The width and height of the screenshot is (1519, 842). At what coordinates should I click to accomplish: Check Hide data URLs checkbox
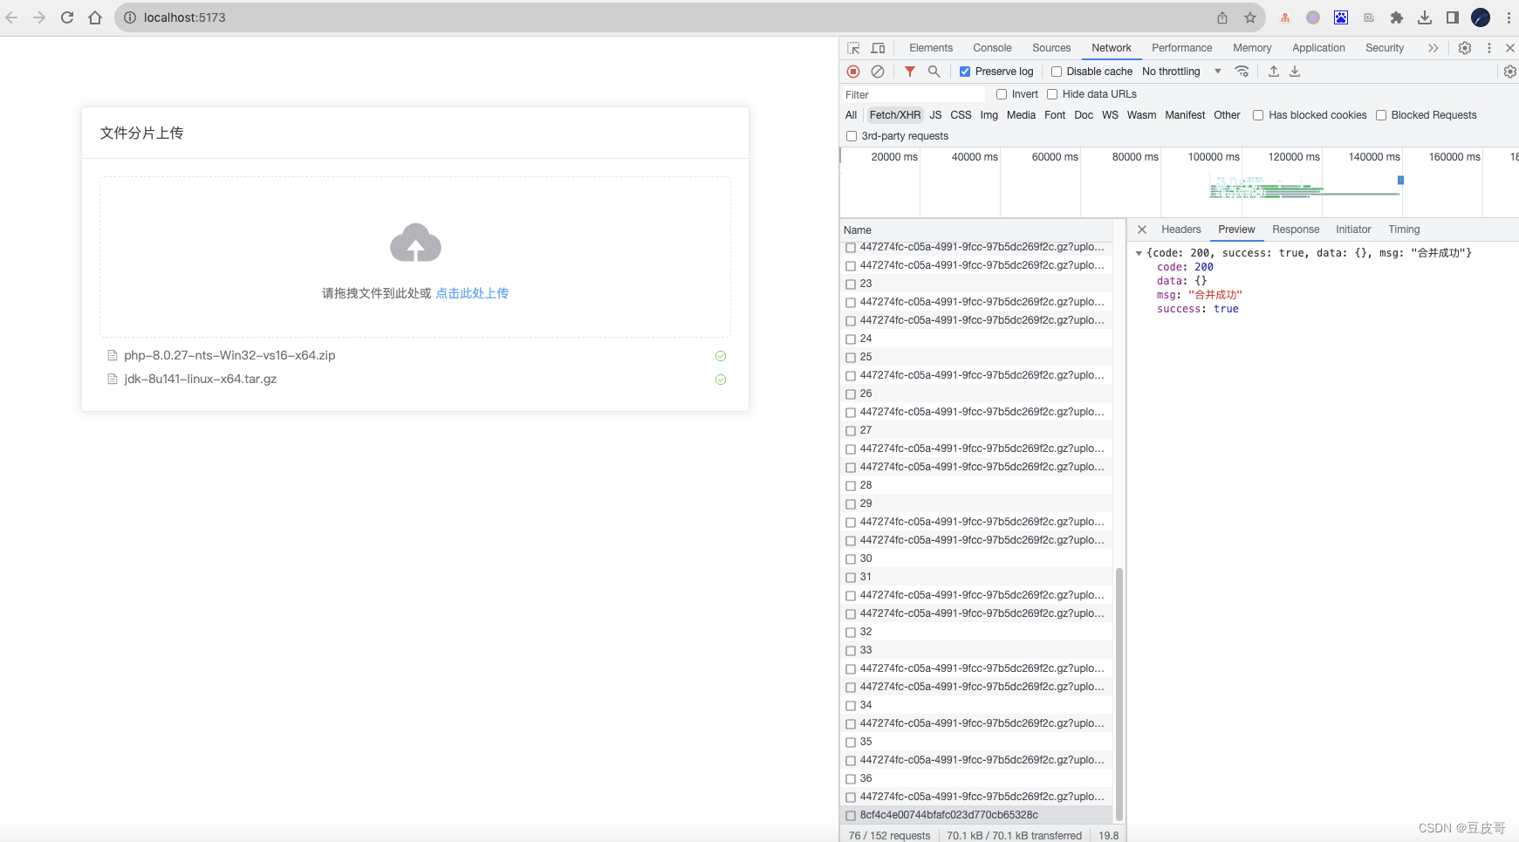pos(1052,94)
